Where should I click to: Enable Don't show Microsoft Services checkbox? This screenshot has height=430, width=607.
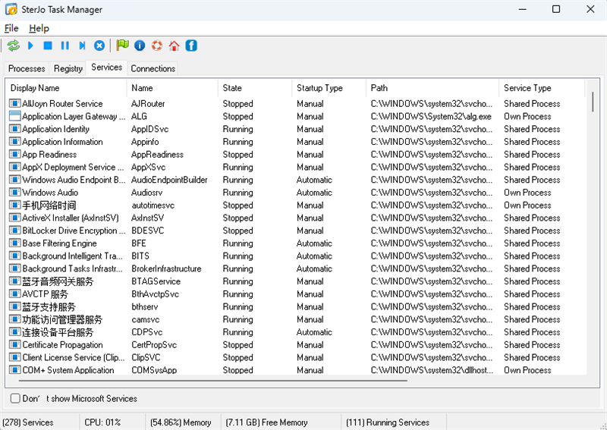tap(15, 398)
